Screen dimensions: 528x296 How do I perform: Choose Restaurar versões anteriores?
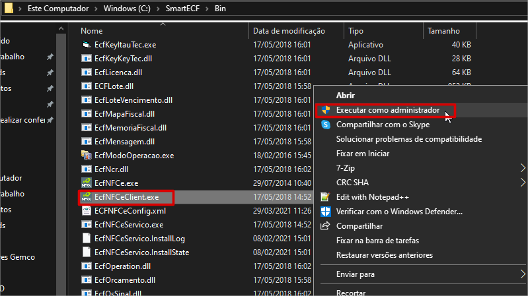pyautogui.click(x=384, y=255)
